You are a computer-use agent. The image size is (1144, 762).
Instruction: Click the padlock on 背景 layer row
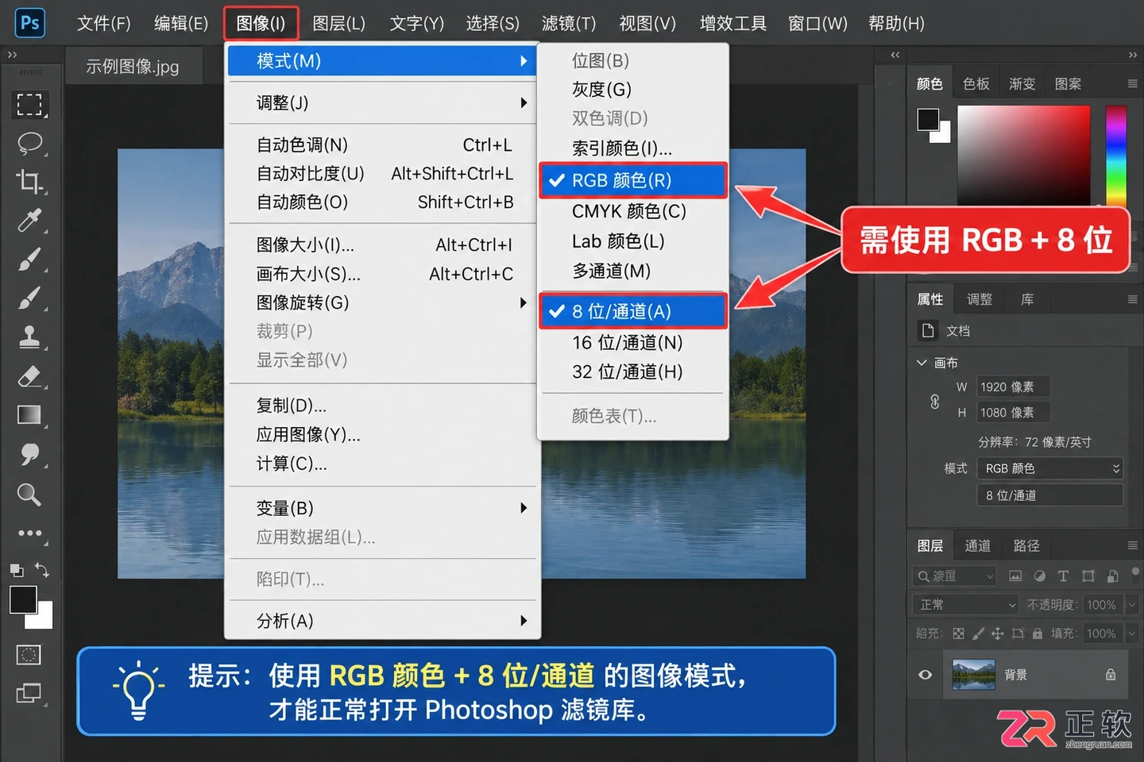tap(1111, 675)
